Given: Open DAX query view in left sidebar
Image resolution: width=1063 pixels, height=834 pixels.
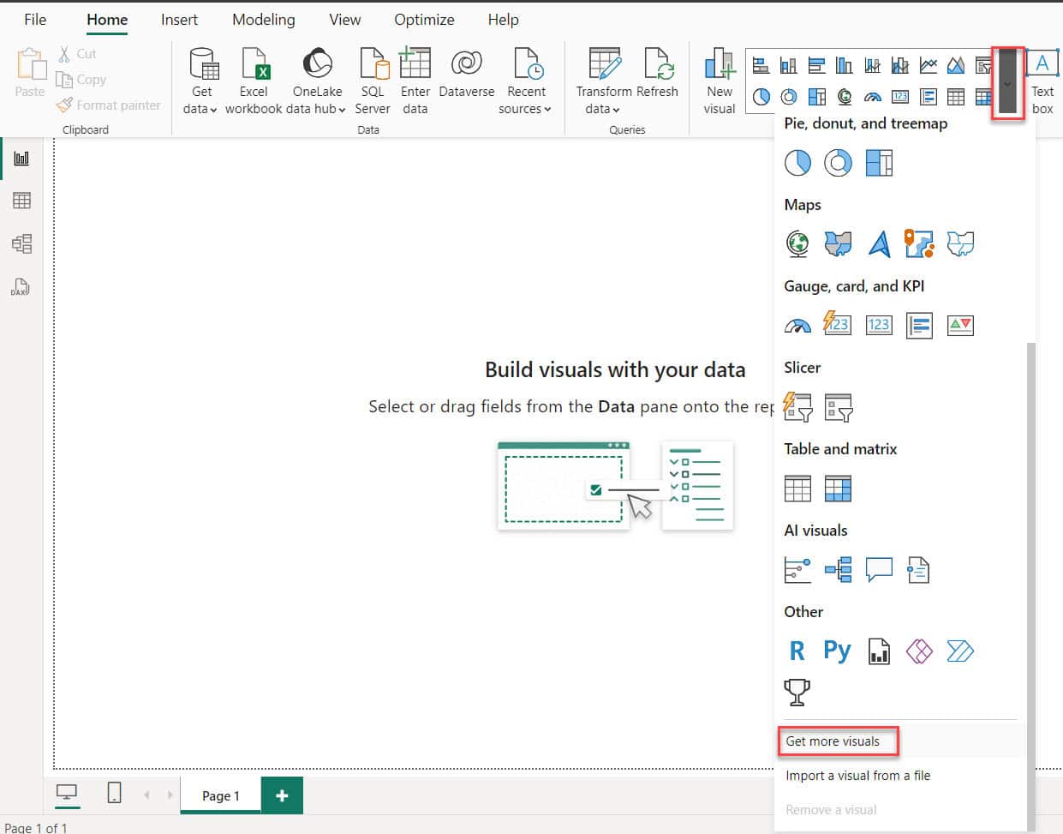Looking at the screenshot, I should (21, 286).
